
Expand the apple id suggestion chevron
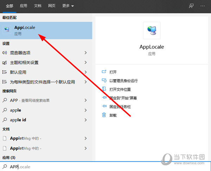(85, 120)
